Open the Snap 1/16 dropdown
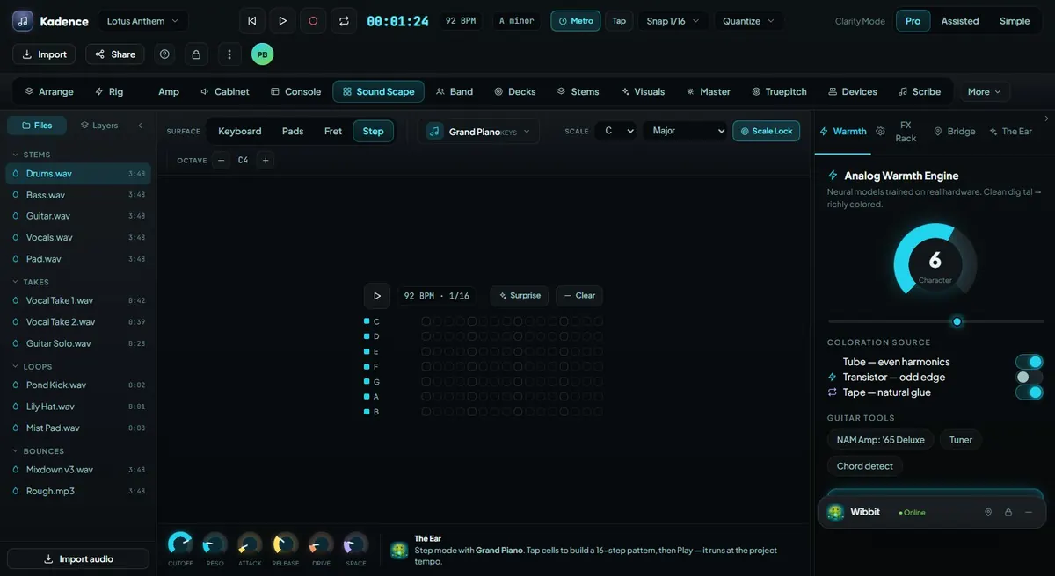This screenshot has width=1055, height=576. pyautogui.click(x=673, y=20)
